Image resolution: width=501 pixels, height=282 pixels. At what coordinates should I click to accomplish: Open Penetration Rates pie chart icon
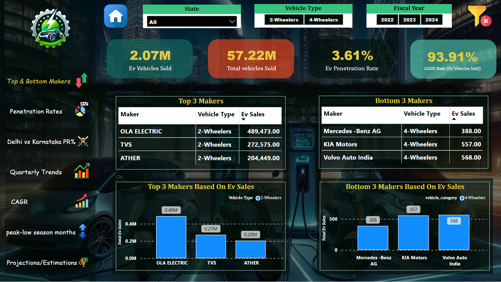coord(81,110)
